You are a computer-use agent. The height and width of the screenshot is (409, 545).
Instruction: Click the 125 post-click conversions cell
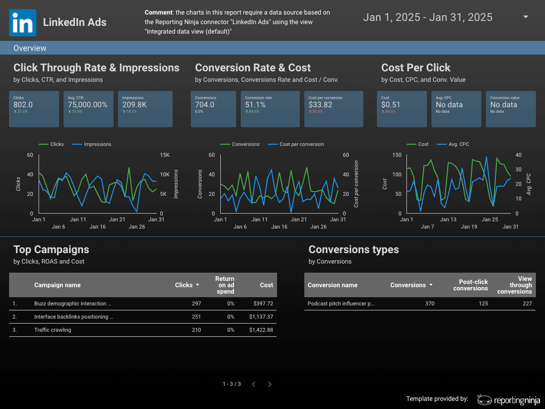[x=483, y=304]
